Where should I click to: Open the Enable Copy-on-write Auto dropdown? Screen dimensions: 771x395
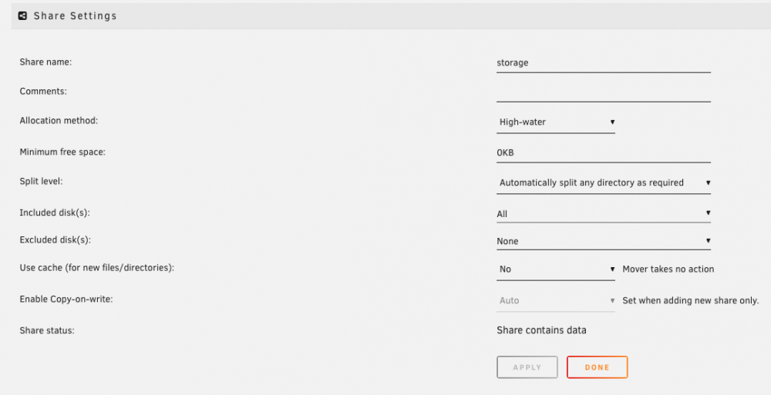[556, 300]
